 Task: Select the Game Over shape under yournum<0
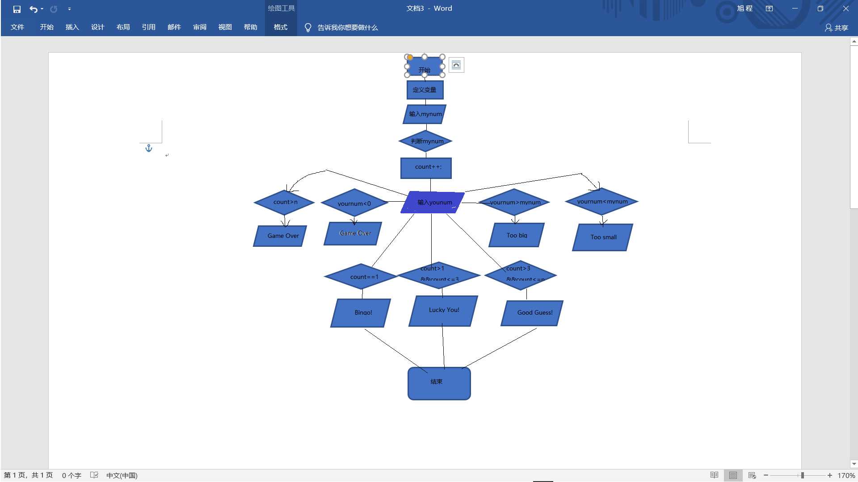click(353, 233)
